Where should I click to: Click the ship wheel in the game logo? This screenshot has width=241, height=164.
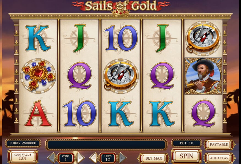(x=120, y=6)
